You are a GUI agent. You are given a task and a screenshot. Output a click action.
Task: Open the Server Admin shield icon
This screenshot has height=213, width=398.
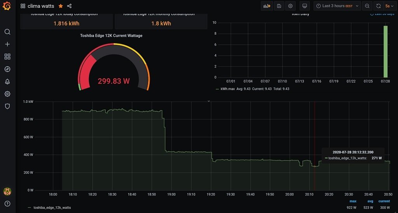(x=7, y=106)
